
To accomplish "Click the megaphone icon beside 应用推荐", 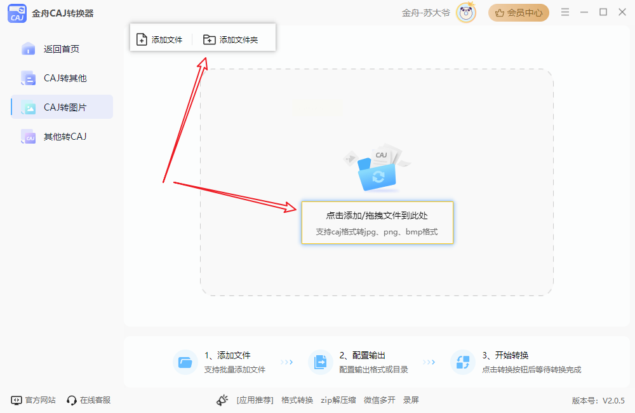I will pyautogui.click(x=222, y=400).
